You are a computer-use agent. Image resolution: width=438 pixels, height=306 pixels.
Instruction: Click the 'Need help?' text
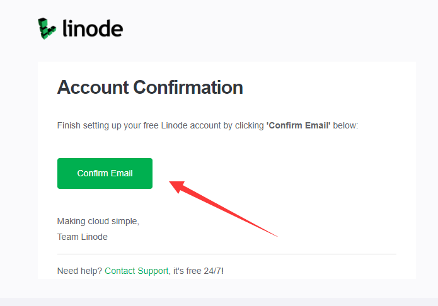pos(79,271)
